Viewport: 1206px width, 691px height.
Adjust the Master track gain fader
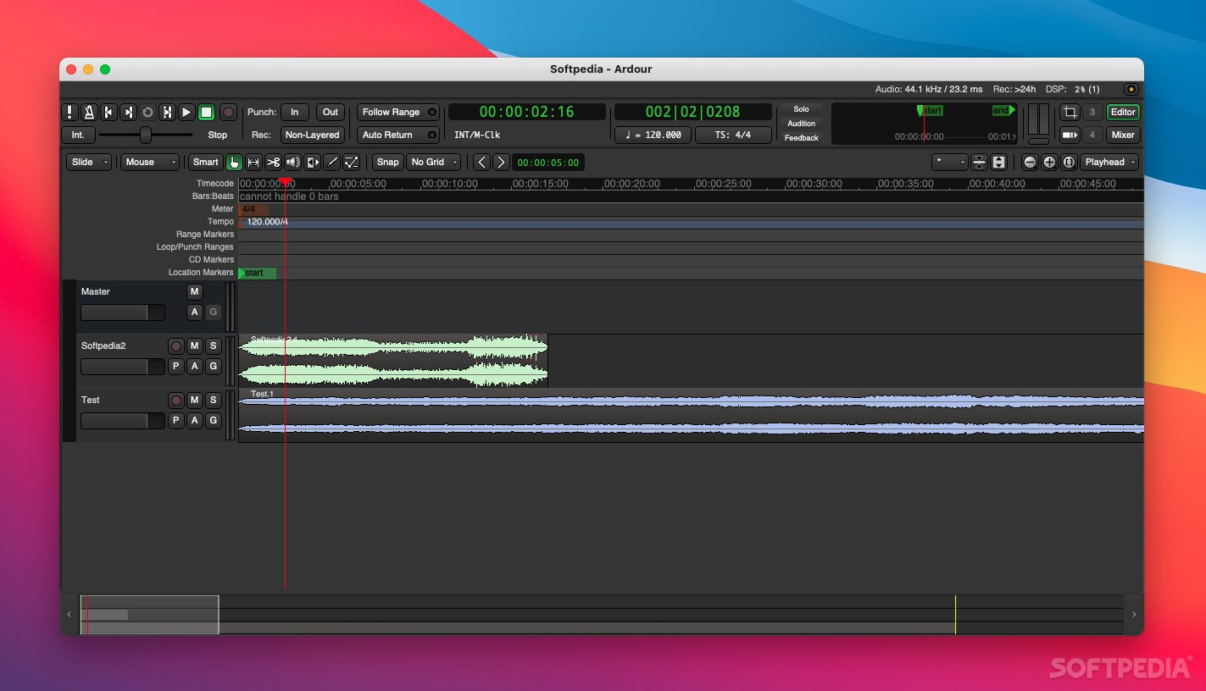point(123,312)
